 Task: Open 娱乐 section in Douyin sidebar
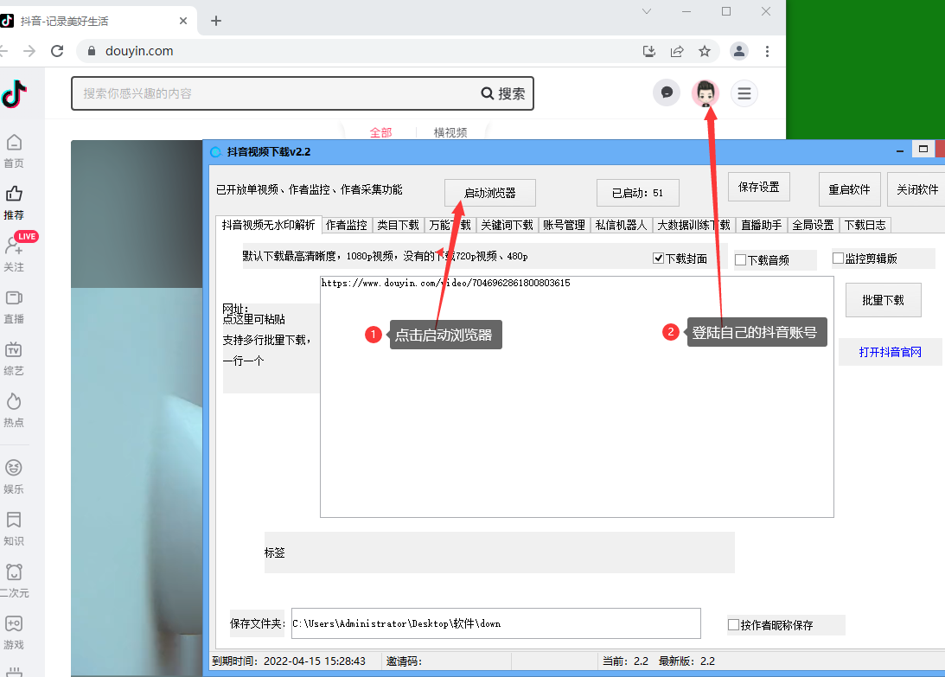14,477
